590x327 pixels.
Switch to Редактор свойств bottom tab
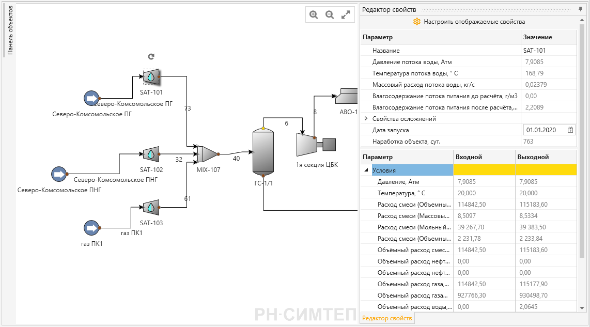[387, 318]
